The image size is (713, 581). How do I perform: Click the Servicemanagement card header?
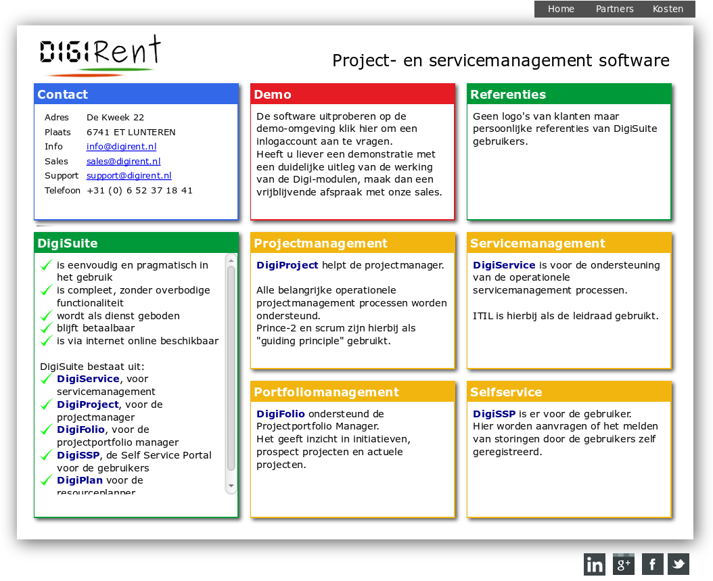point(569,243)
